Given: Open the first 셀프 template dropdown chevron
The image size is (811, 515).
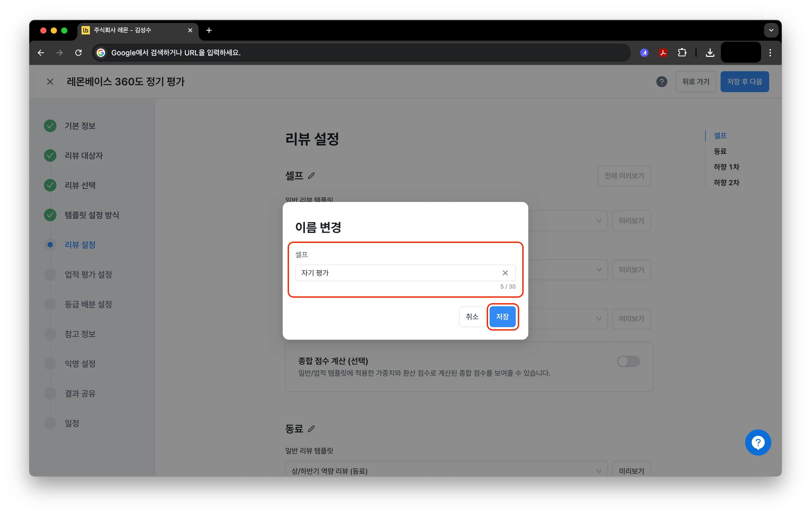Looking at the screenshot, I should click(x=599, y=221).
